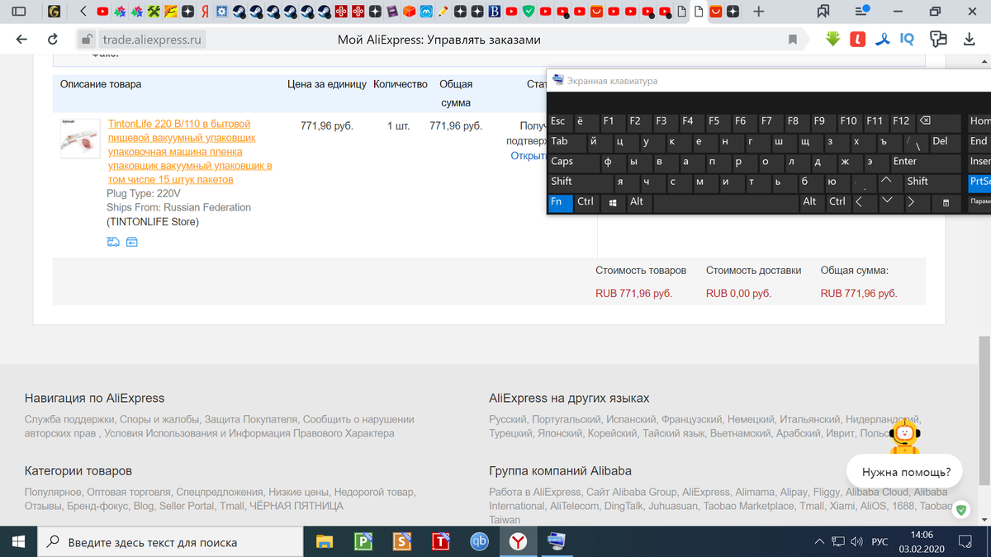991x557 pixels.
Task: Toggle the left Ctrl key next to Fn
Action: coord(586,202)
